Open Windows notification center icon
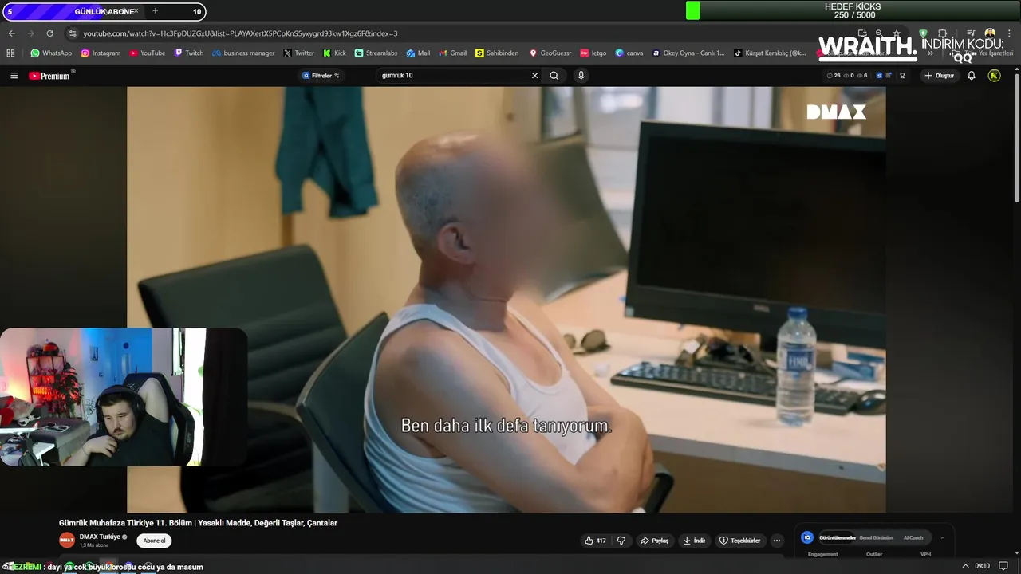 click(1003, 566)
